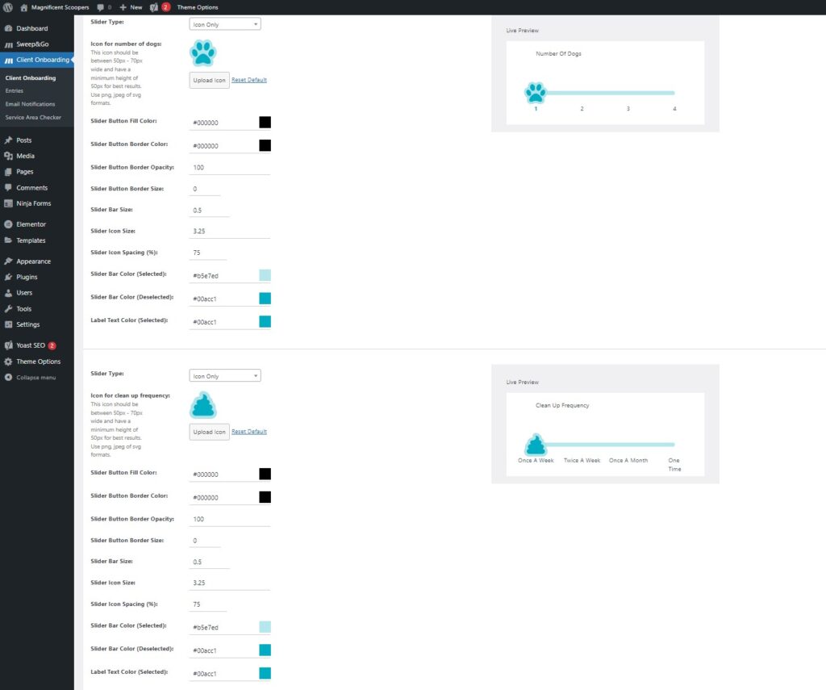The height and width of the screenshot is (690, 826).
Task: Open the New content menu in admin bar
Action: pyautogui.click(x=131, y=7)
